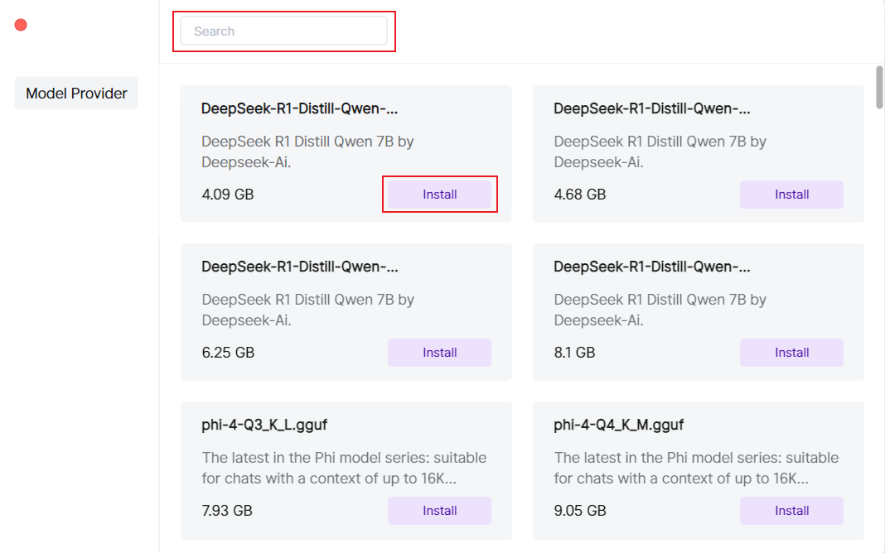Select the phi-4-Q4_K_M.gguf title

tap(619, 425)
